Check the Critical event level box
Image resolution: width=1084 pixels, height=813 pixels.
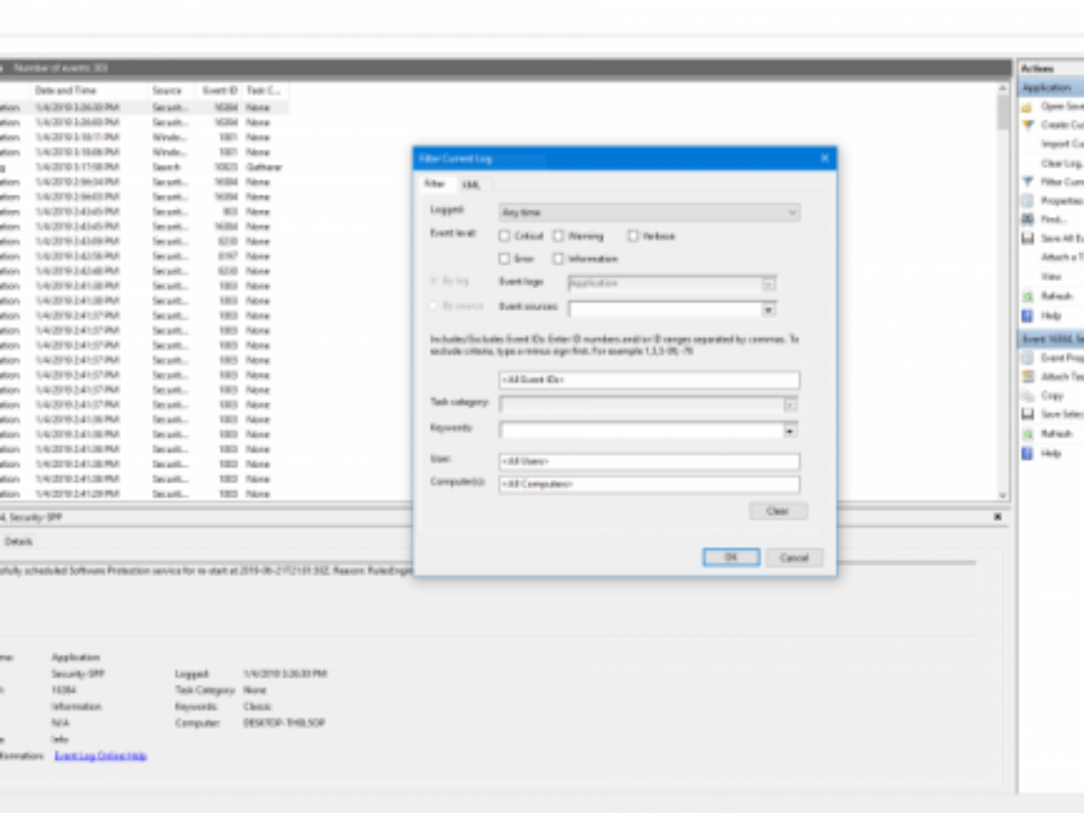tap(504, 236)
